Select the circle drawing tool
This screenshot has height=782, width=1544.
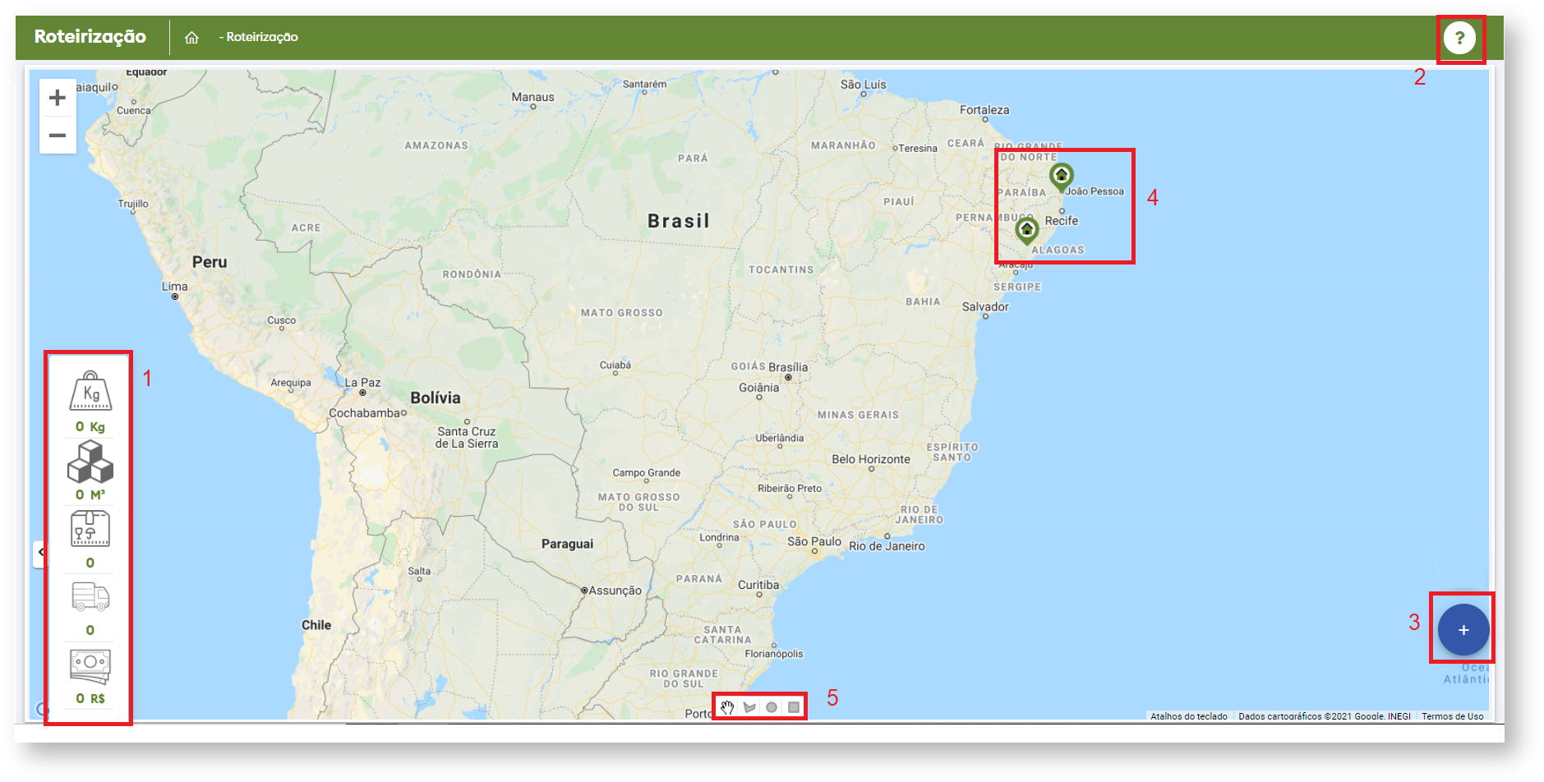[x=772, y=707]
